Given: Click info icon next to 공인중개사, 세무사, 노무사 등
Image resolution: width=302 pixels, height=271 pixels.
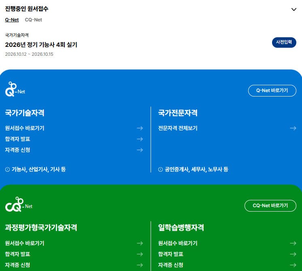Looking at the screenshot, I should coord(160,169).
